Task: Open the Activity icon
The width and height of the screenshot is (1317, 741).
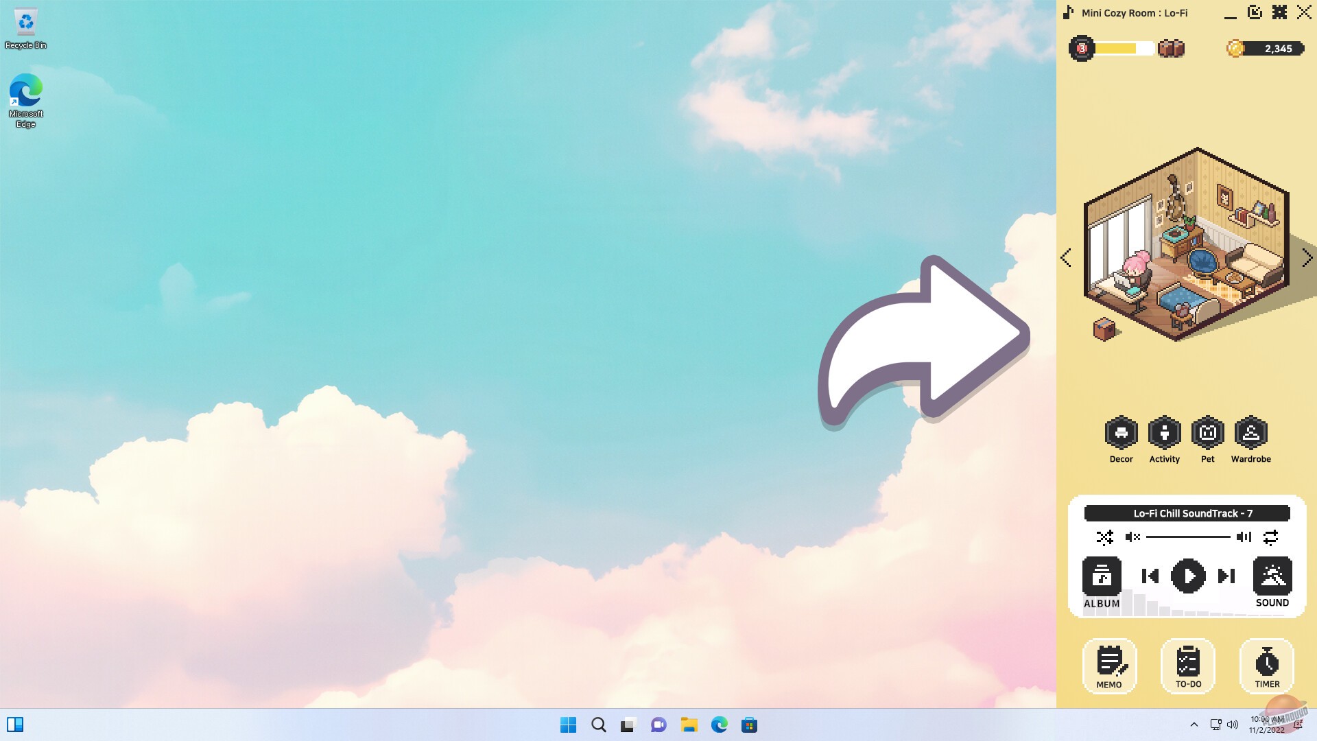Action: 1164,433
